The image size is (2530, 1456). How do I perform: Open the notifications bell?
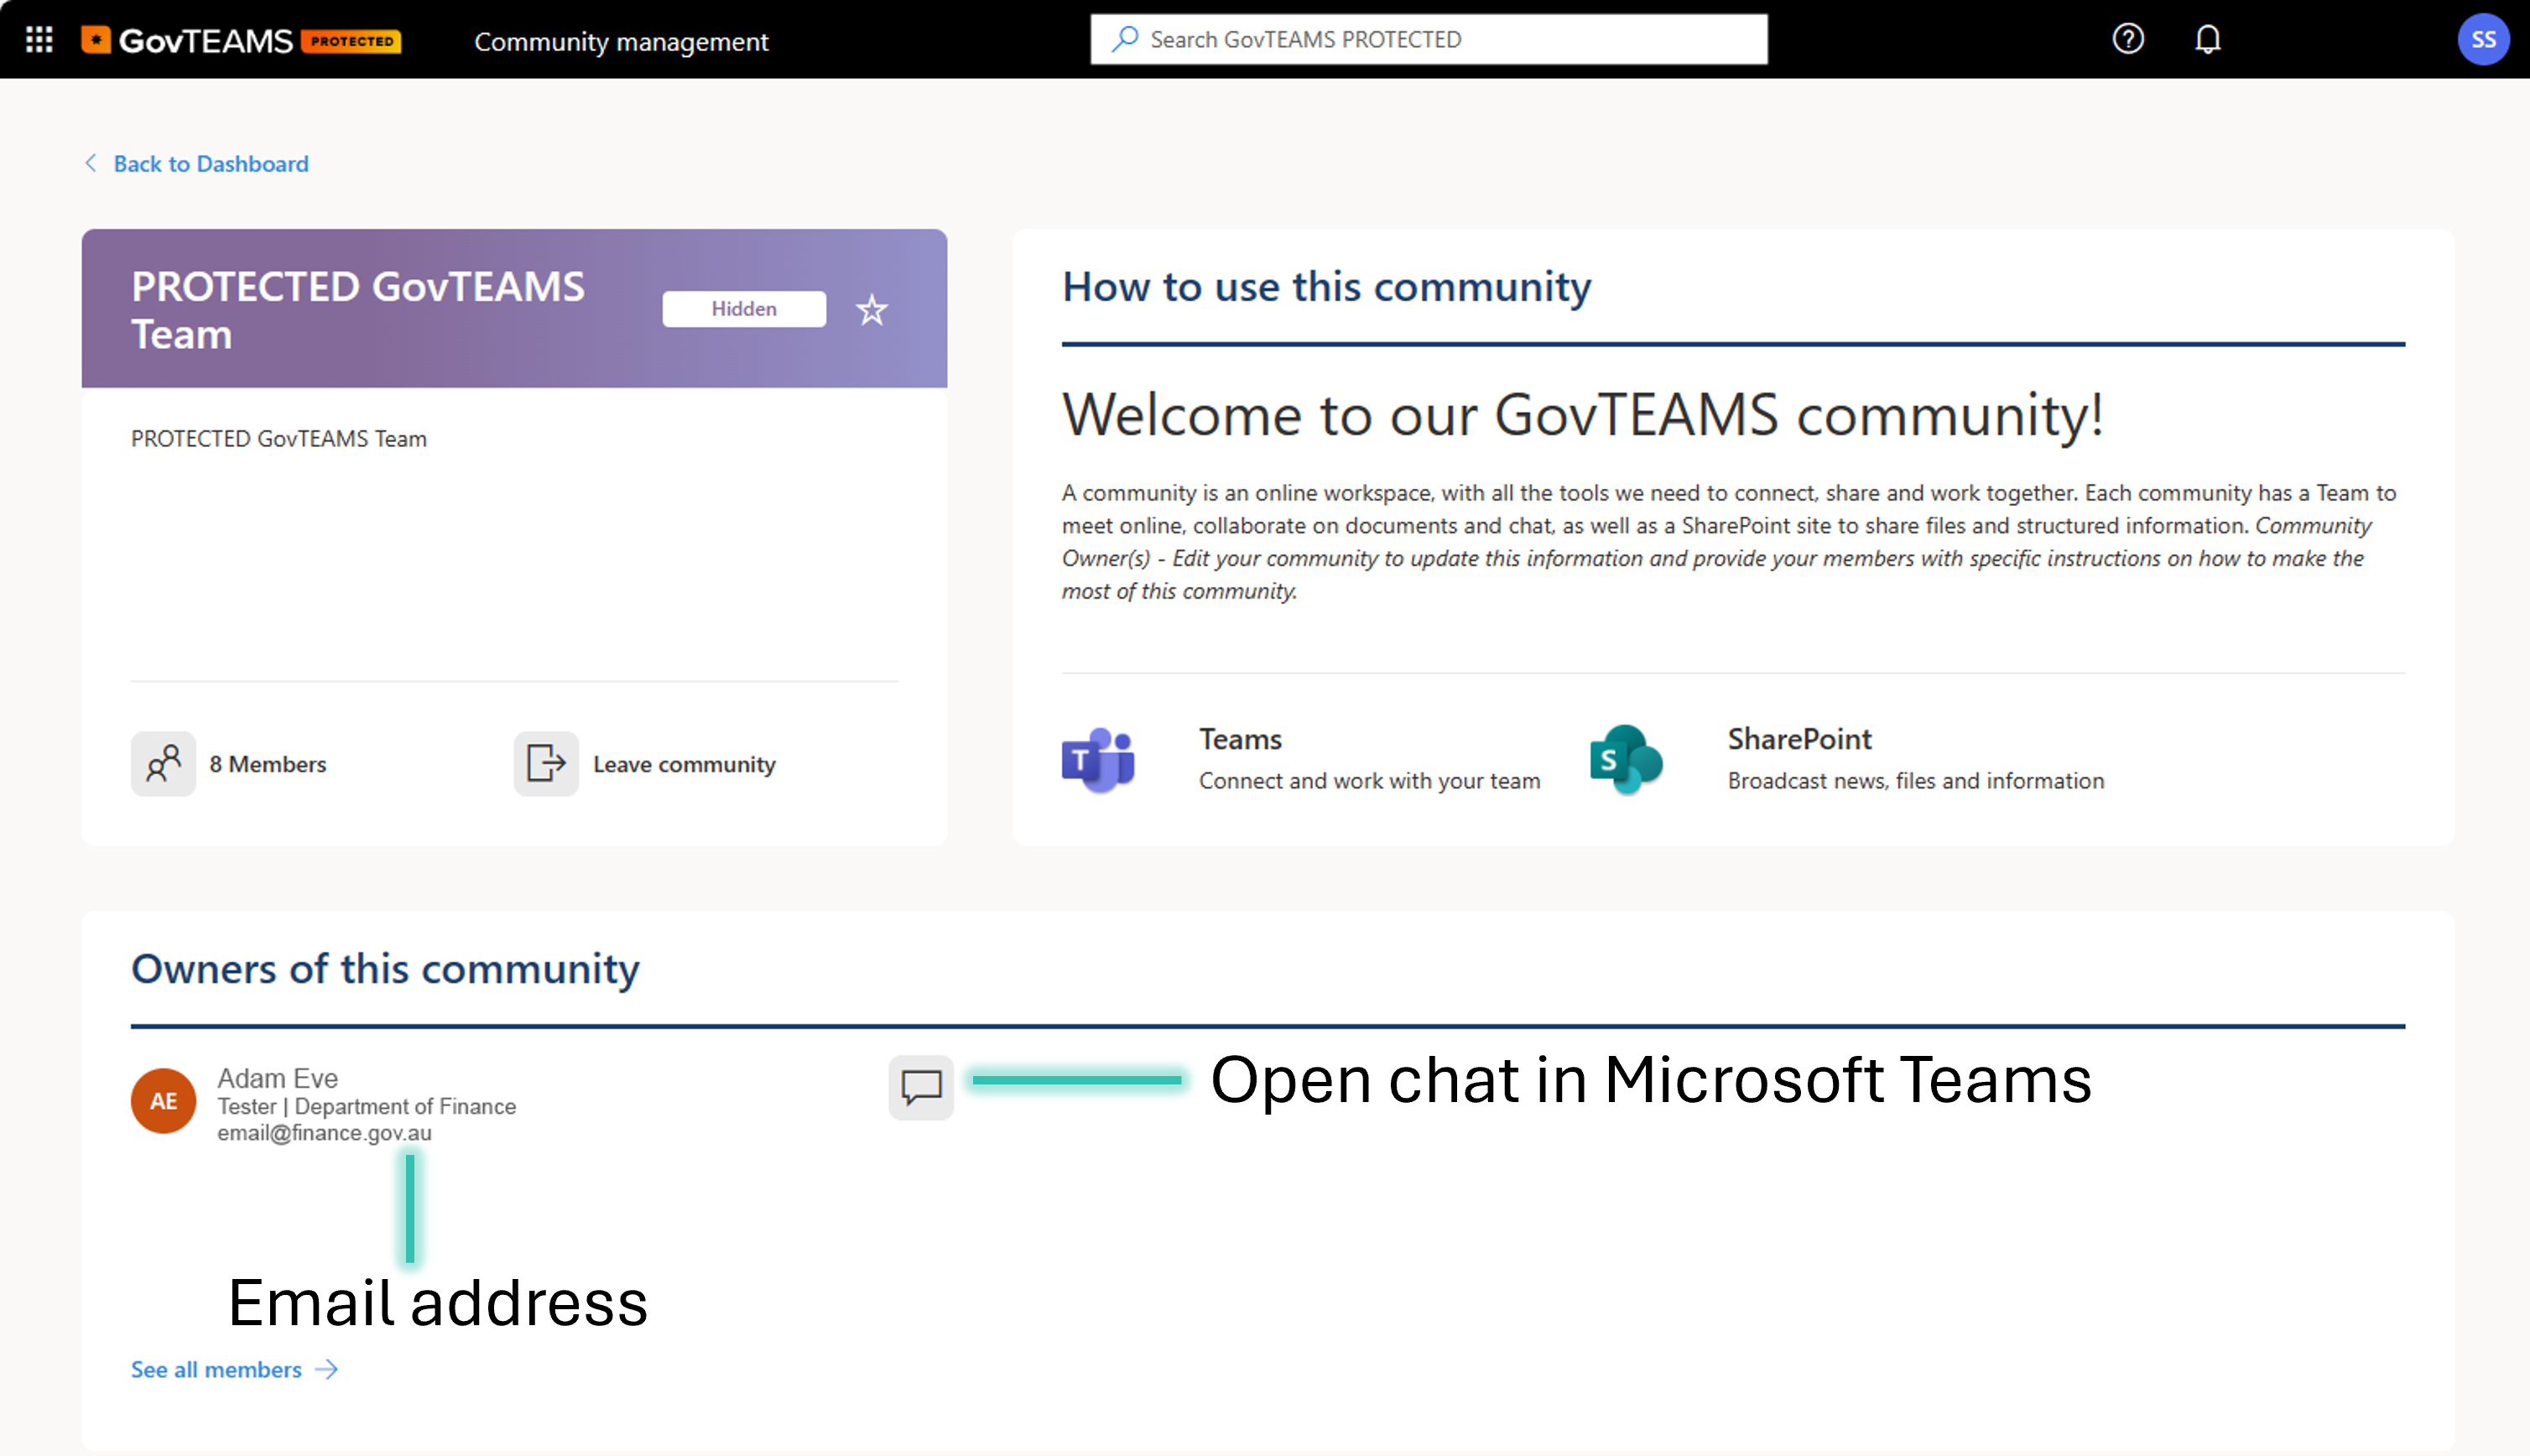pos(2207,39)
